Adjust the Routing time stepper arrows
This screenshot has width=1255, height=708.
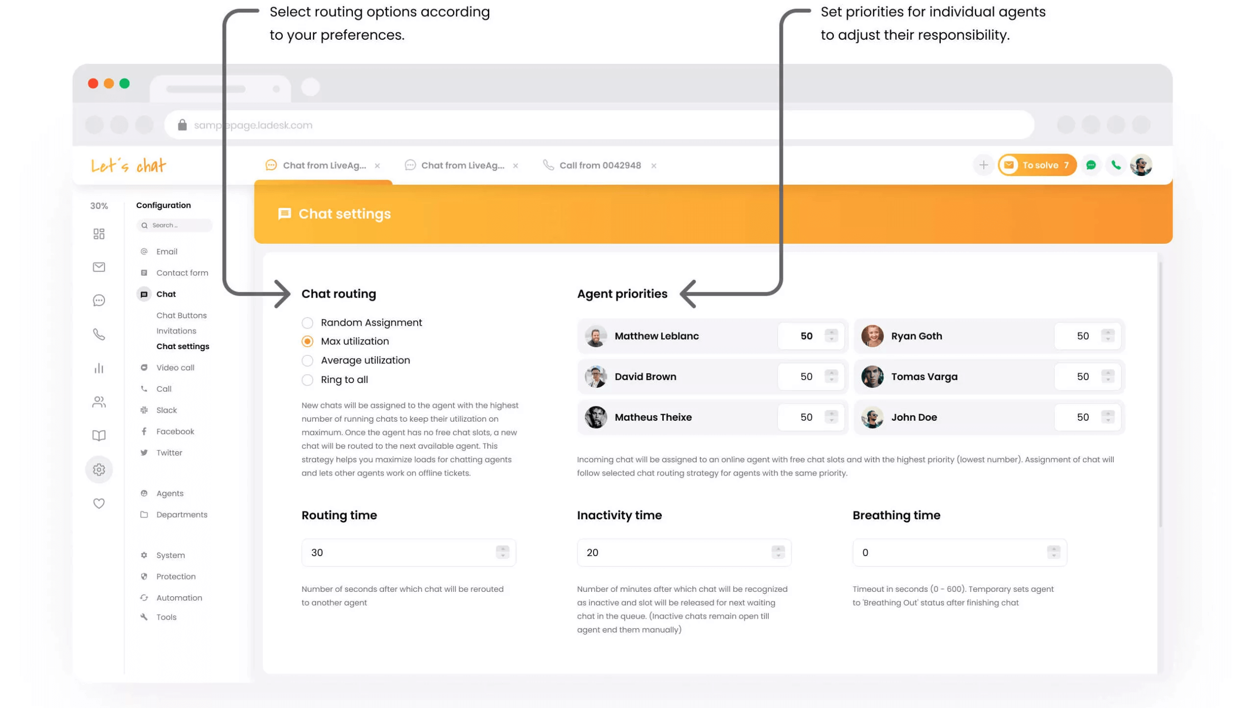click(502, 553)
